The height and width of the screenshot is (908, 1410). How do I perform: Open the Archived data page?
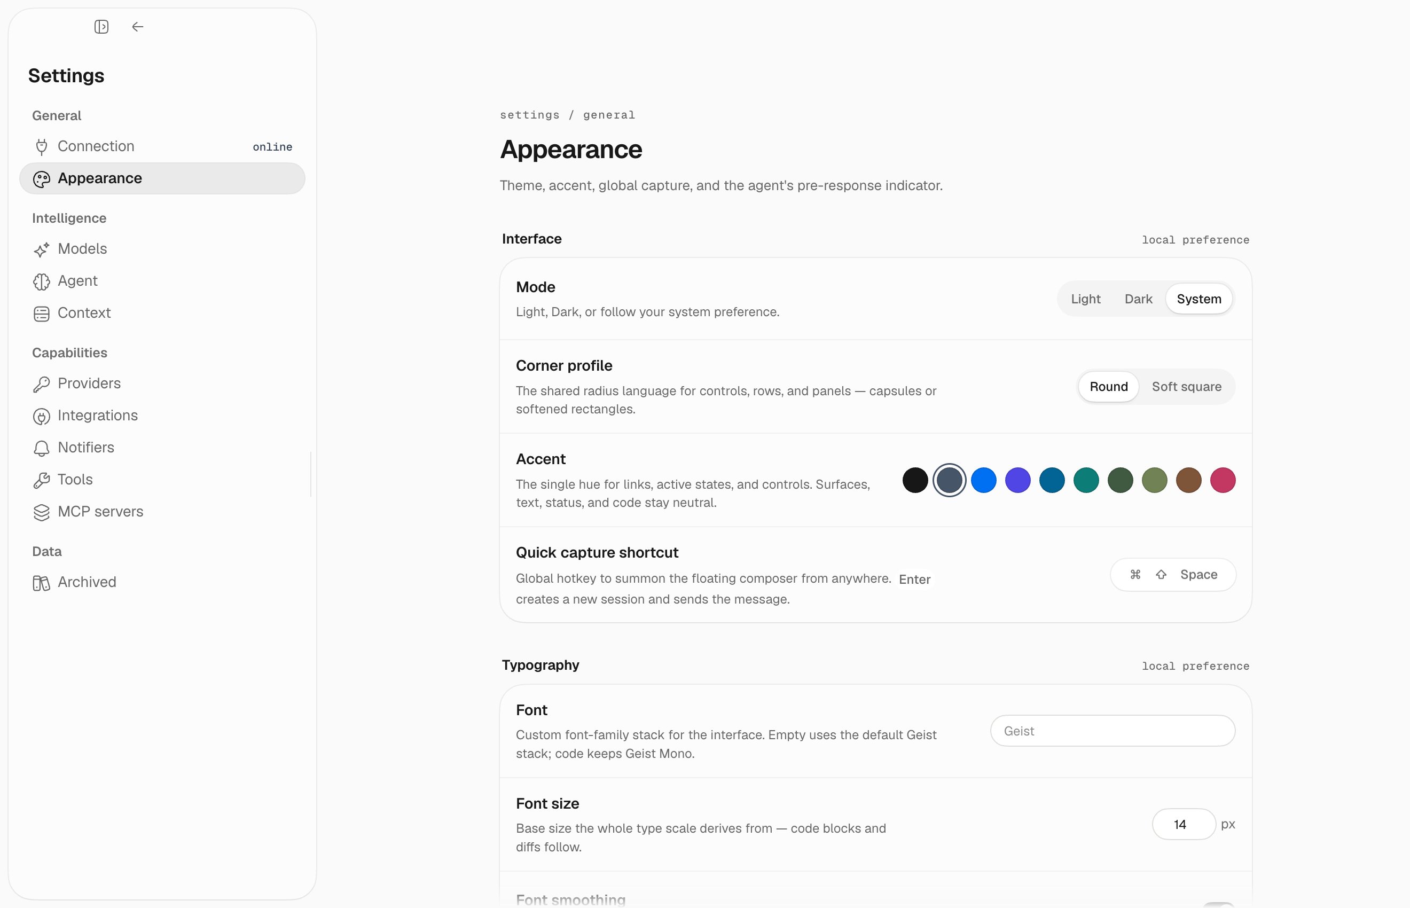tap(162, 582)
